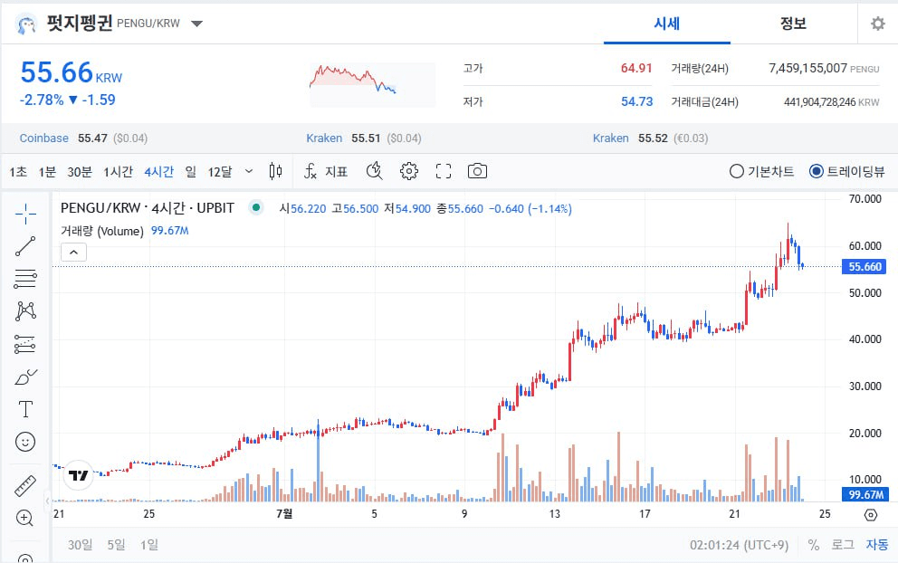
Task: Collapse the indicator legend with caret button
Action: pos(74,252)
